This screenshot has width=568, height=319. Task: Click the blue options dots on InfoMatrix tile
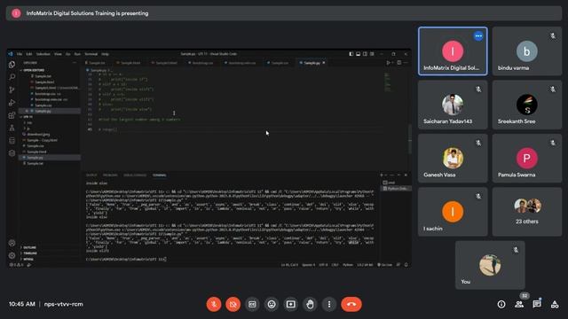click(478, 36)
